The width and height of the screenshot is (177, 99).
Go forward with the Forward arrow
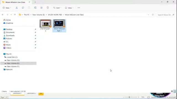(7, 15)
